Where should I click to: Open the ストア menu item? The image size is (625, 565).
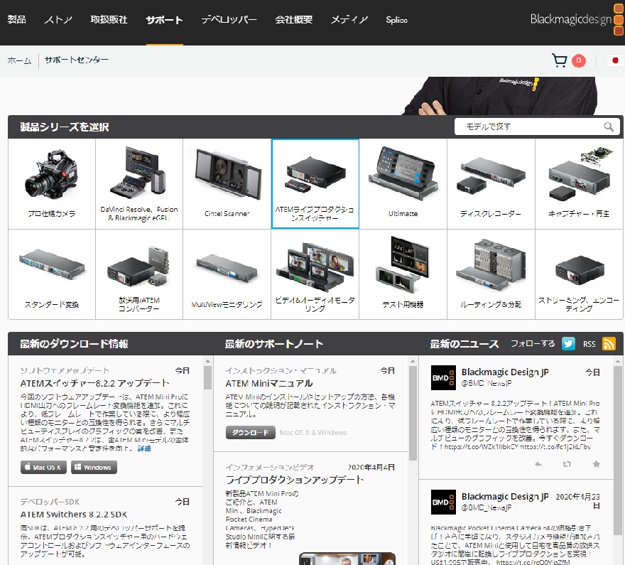coord(58,19)
